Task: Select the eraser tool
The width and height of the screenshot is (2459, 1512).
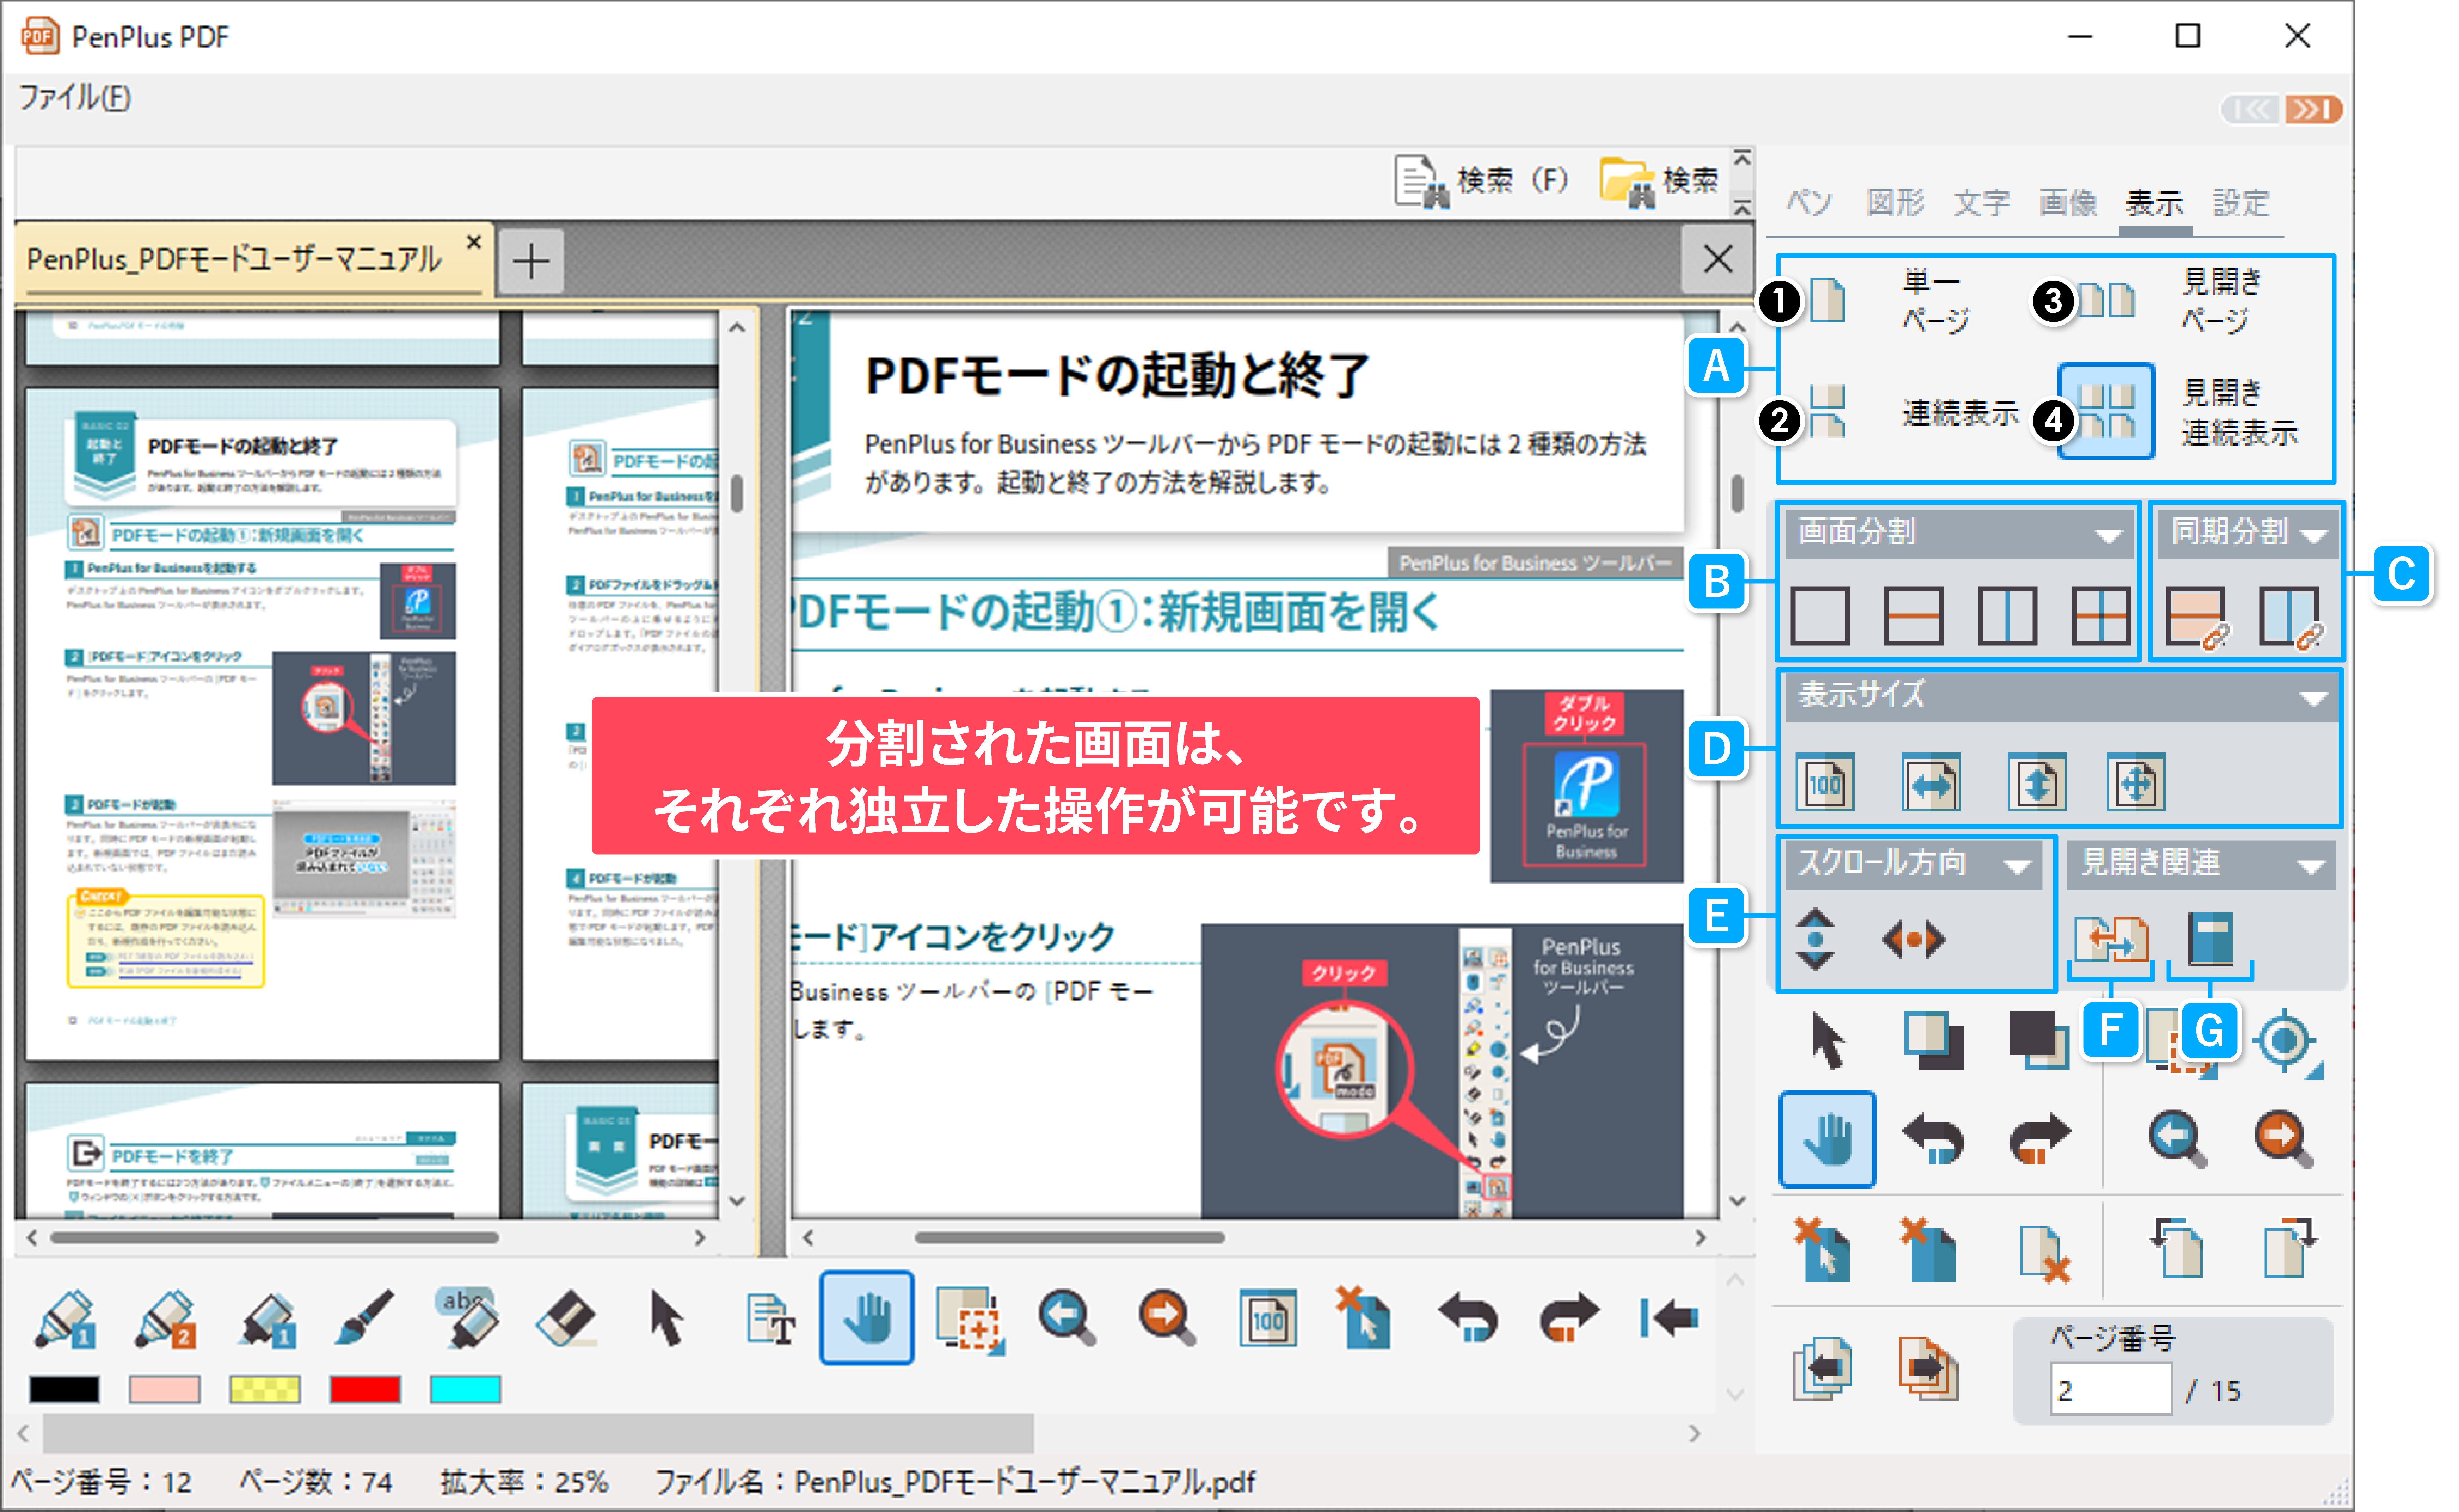Action: click(x=566, y=1318)
